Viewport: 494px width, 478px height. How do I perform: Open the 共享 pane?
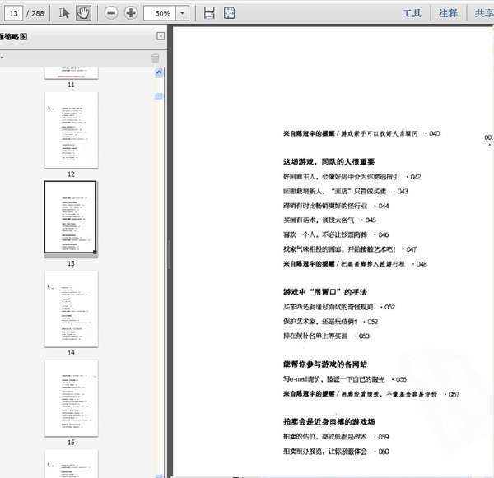[x=485, y=13]
